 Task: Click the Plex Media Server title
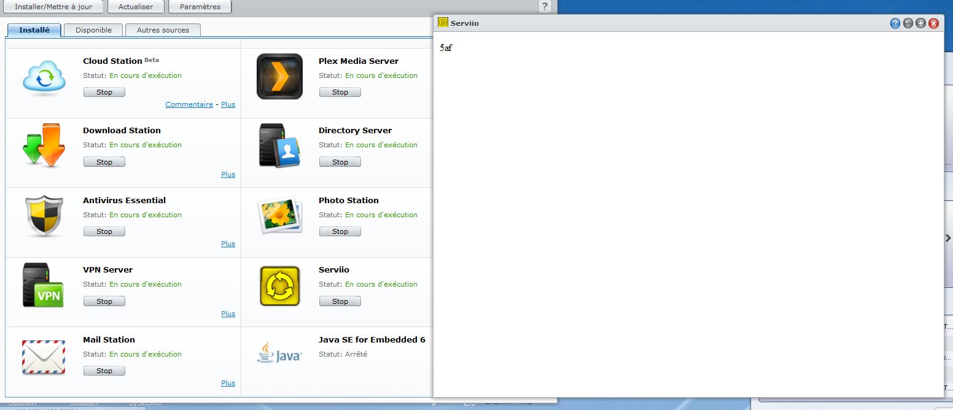359,61
